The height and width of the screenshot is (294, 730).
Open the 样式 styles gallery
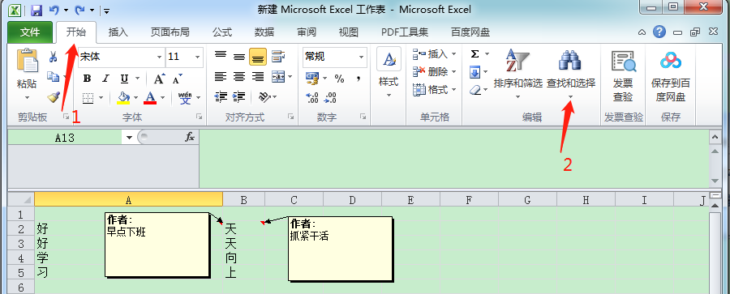click(389, 74)
